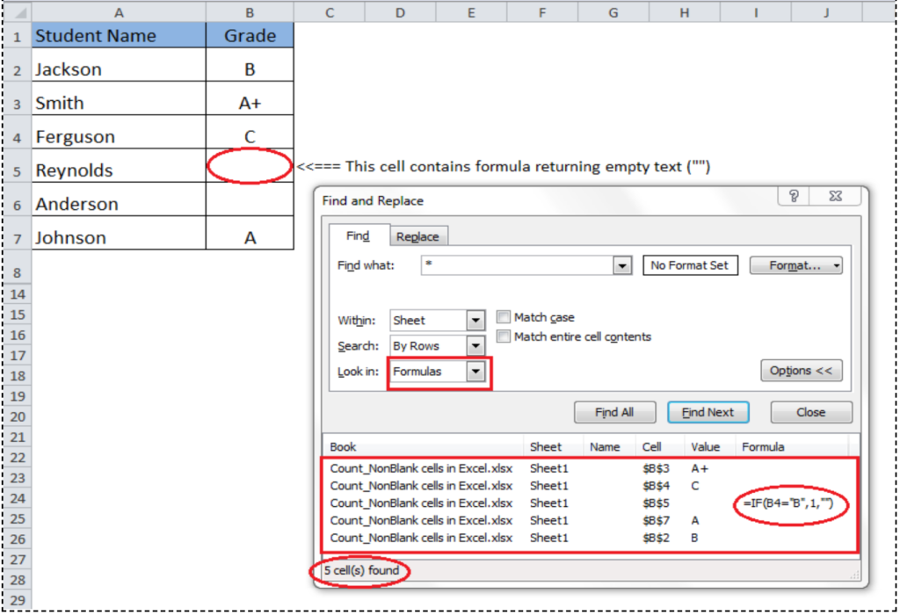Enable the Match case checkbox
Screen dimensions: 900x615
503,317
